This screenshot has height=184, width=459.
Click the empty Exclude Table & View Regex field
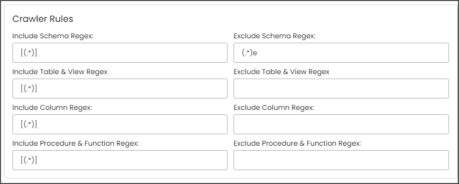click(341, 89)
